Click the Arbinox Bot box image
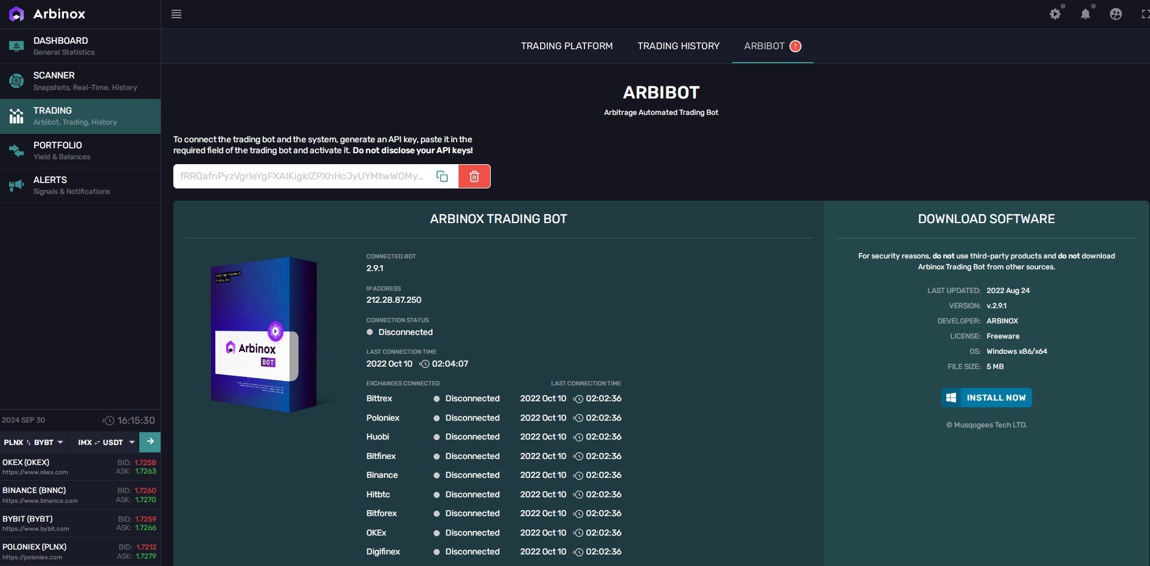1150x566 pixels. click(264, 334)
